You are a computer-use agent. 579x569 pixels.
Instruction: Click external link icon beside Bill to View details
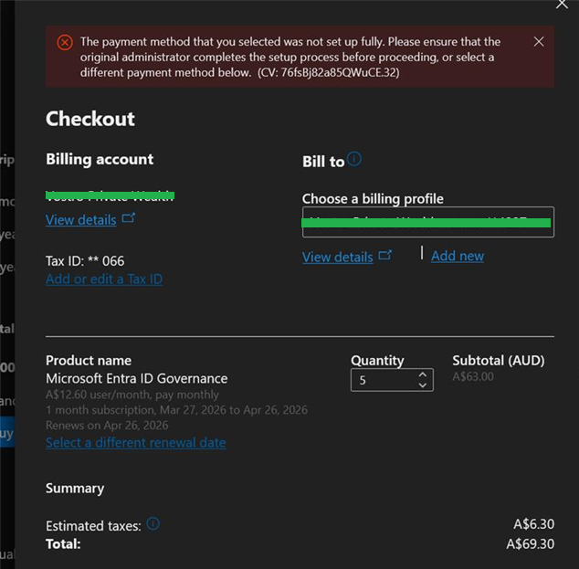click(x=385, y=255)
